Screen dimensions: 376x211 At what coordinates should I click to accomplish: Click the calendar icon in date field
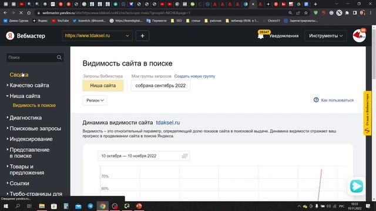click(x=184, y=156)
